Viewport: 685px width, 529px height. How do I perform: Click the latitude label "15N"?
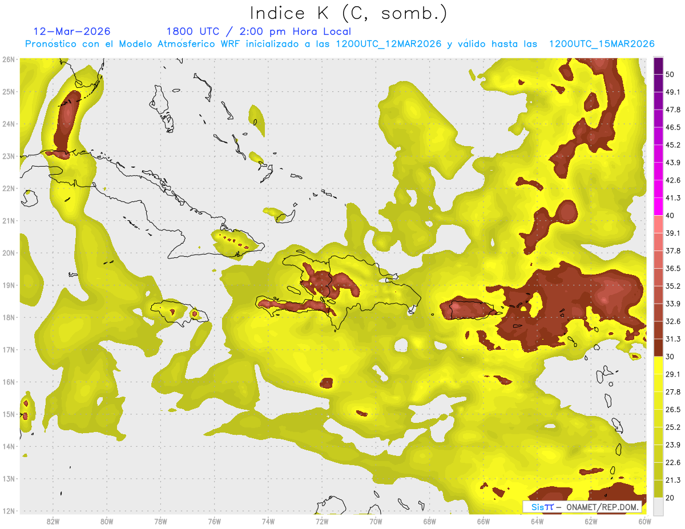(9, 414)
